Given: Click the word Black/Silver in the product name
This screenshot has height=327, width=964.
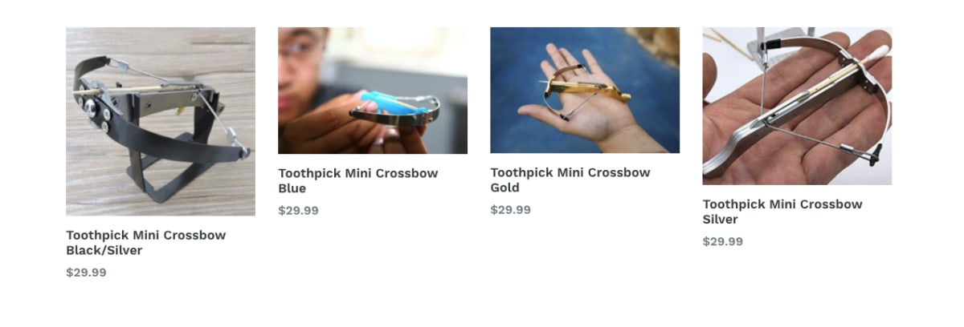Looking at the screenshot, I should click(104, 251).
